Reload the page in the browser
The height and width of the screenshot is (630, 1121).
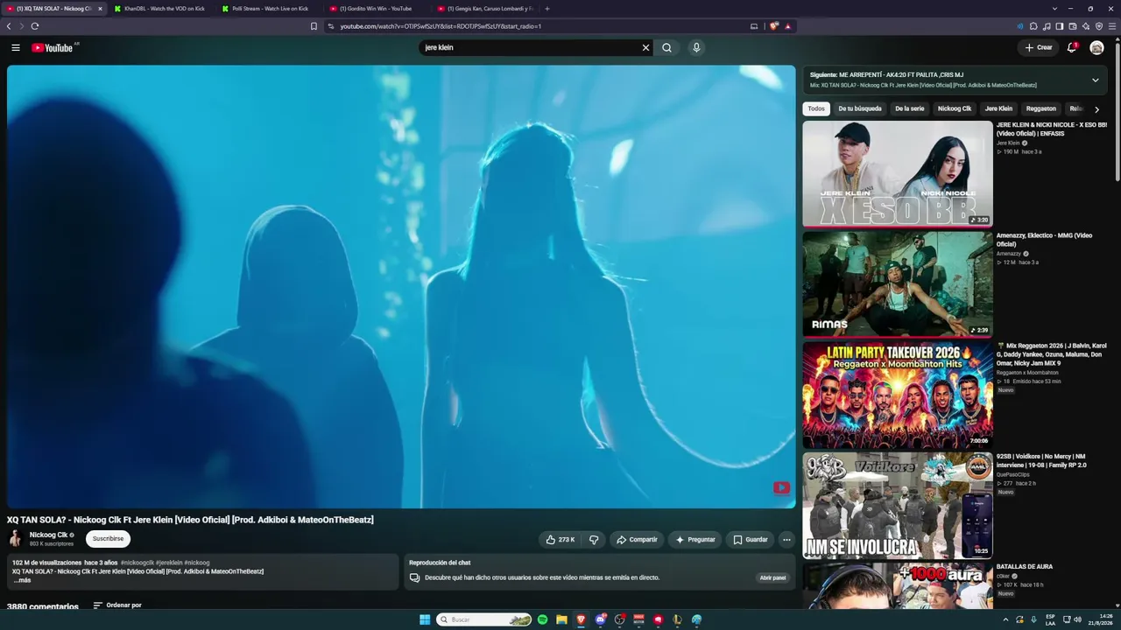pos(35,26)
